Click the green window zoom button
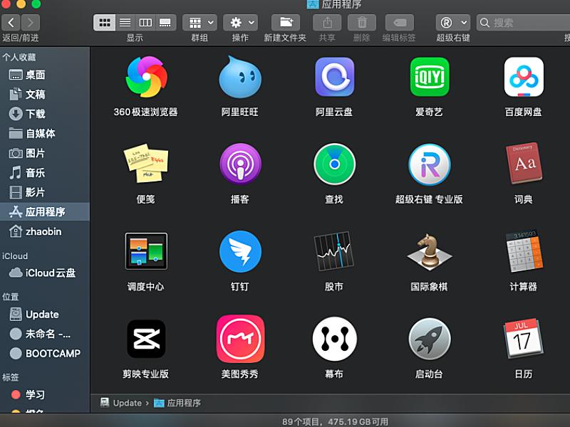Viewport: 570px width, 427px height. point(36,4)
